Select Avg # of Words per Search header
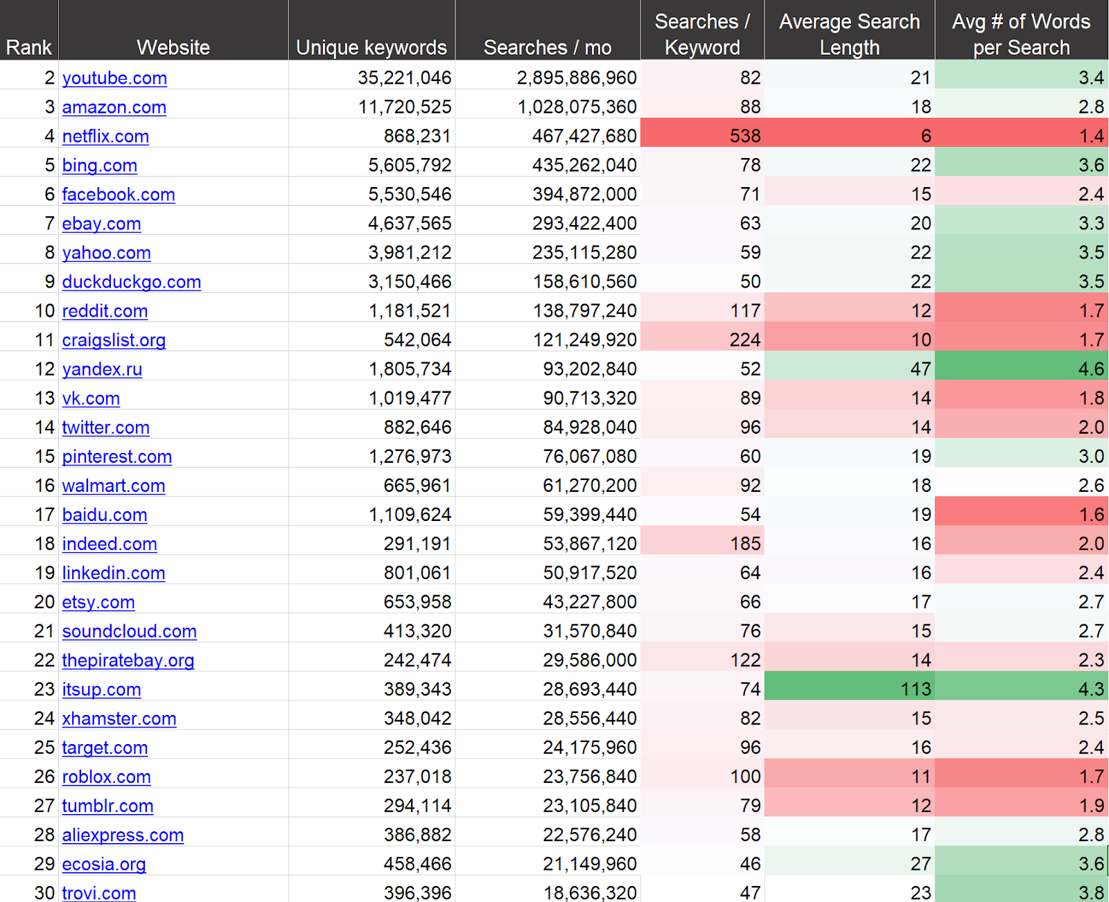Viewport: 1109px width, 902px height. pos(1022,30)
